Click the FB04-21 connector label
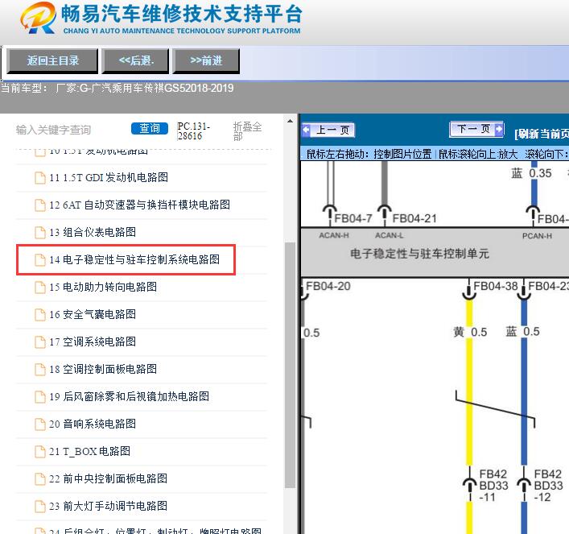Image resolution: width=569 pixels, height=534 pixels. tap(414, 219)
